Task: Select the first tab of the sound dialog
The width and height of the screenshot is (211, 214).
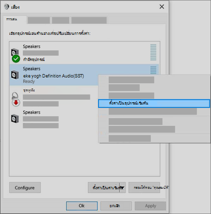Action: coord(15,19)
